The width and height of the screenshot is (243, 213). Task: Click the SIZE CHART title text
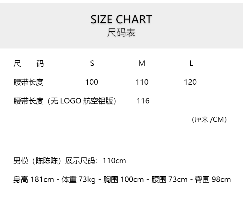121,19
